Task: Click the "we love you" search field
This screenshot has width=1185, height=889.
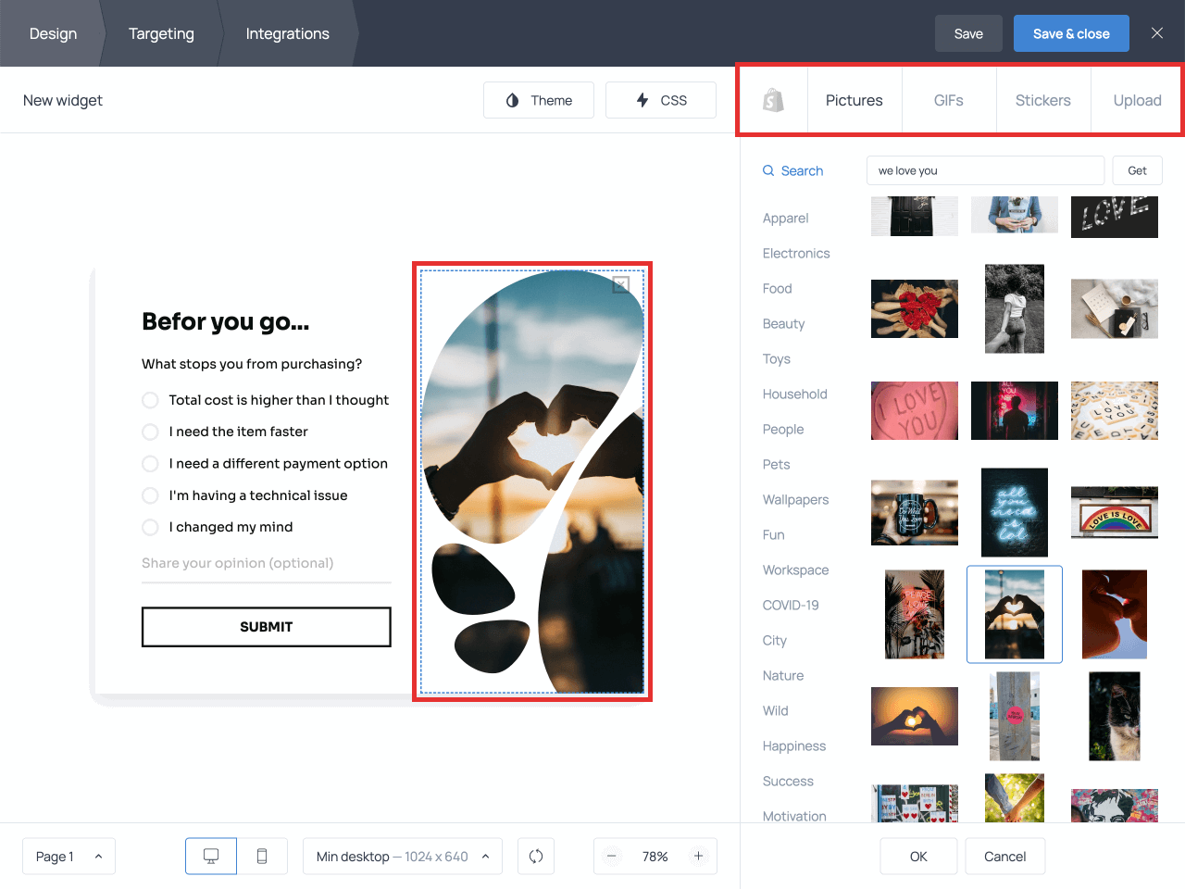Action: pos(985,170)
